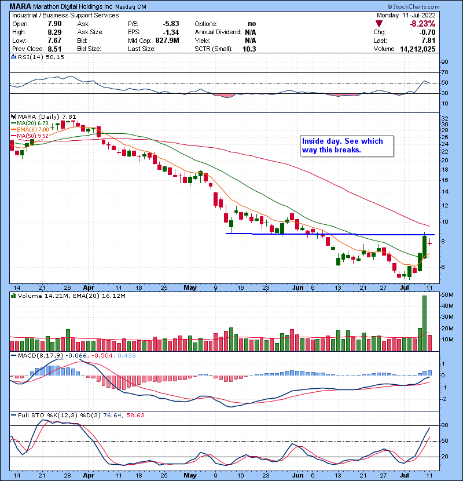Click the -8.23% percent change
463x481 pixels.
422,24
